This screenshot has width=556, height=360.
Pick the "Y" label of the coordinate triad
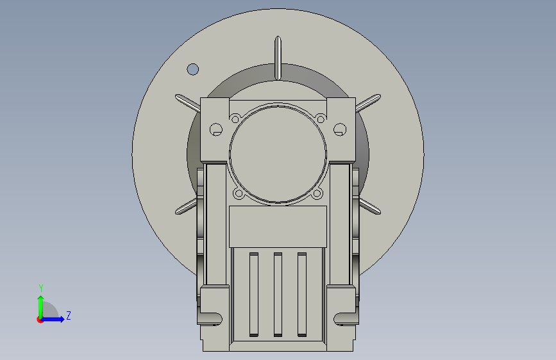point(41,288)
